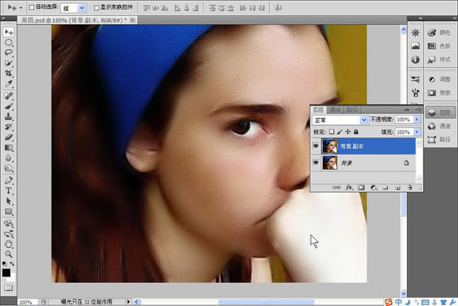The width and height of the screenshot is (458, 306).
Task: Select the 3D Rotate tool
Action: pyautogui.click(x=8, y=224)
